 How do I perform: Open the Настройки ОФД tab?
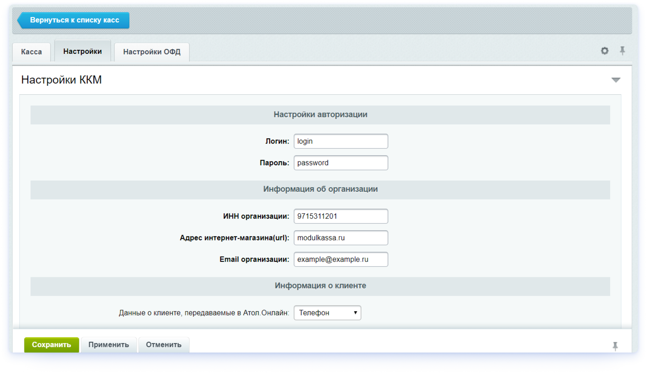[x=152, y=52]
